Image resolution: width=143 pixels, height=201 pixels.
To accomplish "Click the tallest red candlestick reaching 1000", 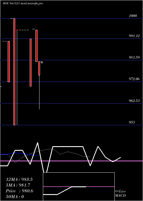I will [x=14, y=72].
